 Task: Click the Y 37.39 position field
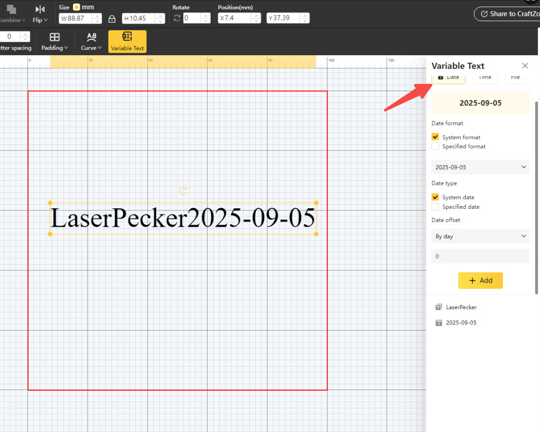click(x=284, y=18)
